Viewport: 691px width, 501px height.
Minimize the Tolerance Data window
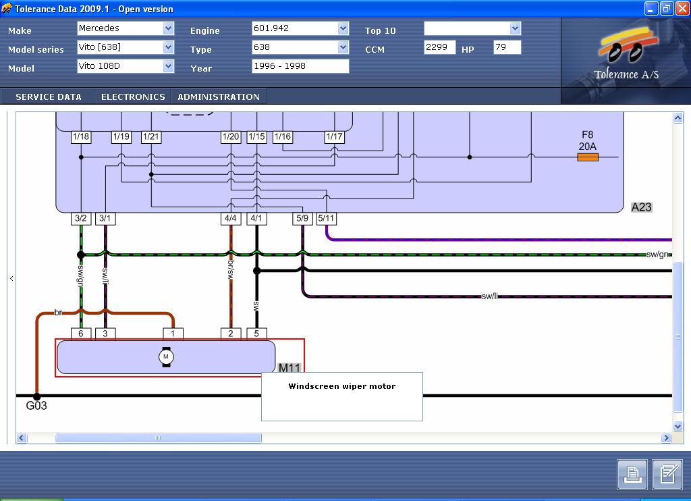pos(651,8)
